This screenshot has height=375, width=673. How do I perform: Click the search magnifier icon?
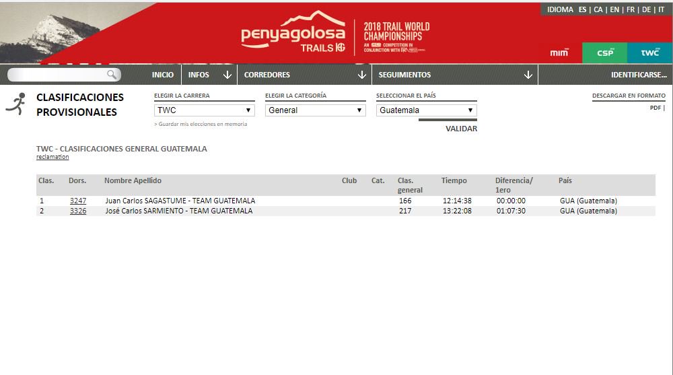click(x=112, y=75)
